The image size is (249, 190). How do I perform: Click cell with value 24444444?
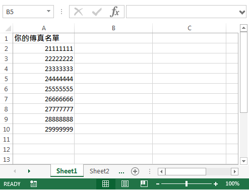click(44, 79)
